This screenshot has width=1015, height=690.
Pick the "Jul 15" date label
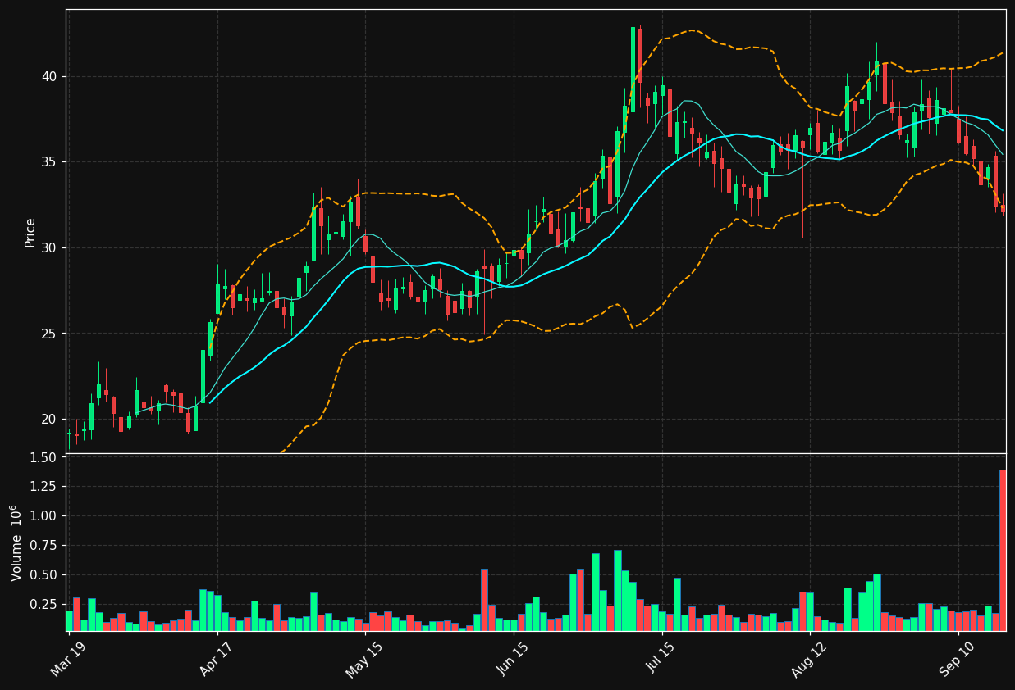pyautogui.click(x=661, y=658)
